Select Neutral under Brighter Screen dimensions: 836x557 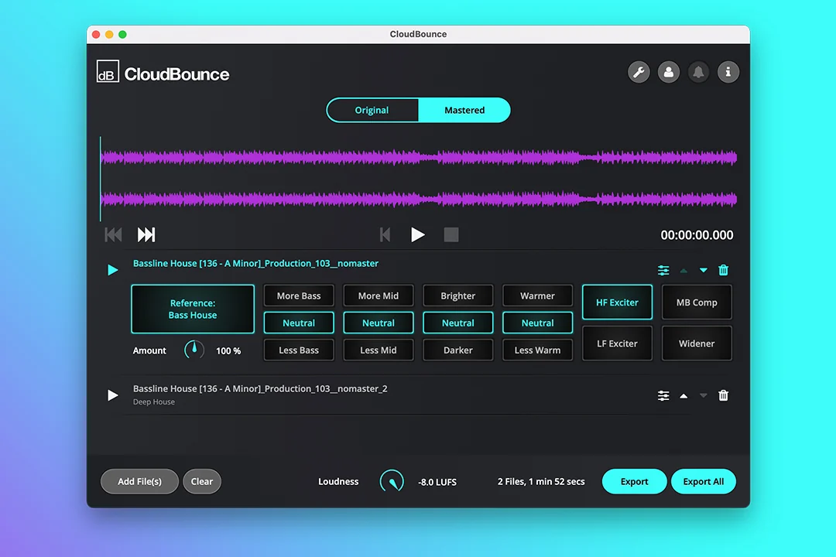tap(458, 323)
